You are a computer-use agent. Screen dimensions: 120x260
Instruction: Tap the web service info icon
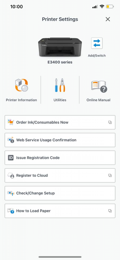click(x=11, y=140)
